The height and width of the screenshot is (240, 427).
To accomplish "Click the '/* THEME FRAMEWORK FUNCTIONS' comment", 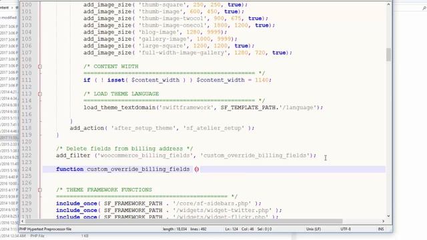I will (104, 190).
